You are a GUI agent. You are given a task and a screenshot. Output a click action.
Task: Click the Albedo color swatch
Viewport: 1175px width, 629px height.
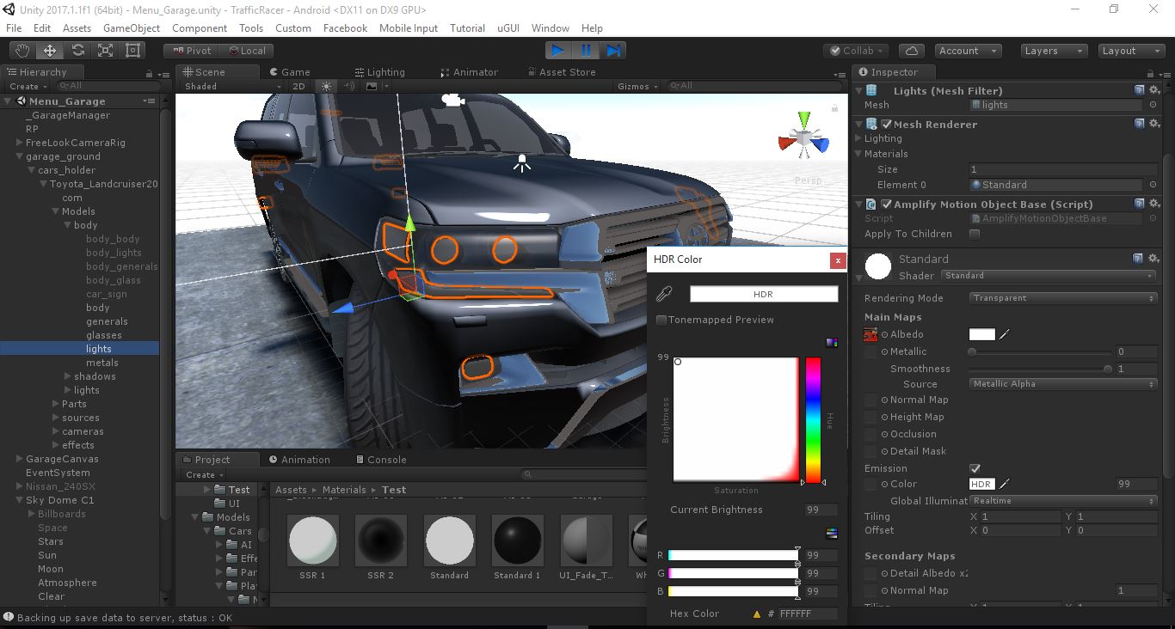pyautogui.click(x=981, y=334)
